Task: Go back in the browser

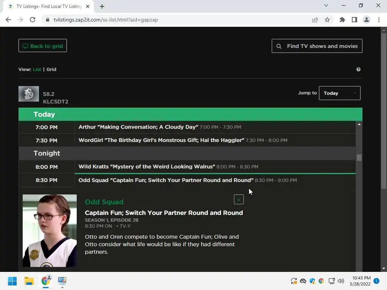Action: tap(8, 20)
